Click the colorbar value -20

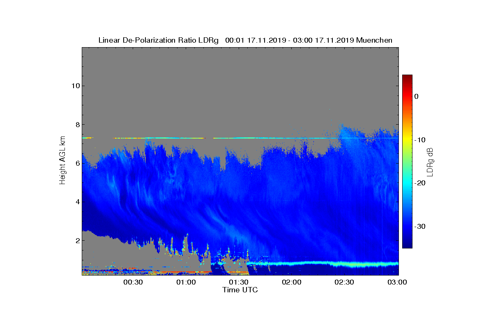pos(420,183)
